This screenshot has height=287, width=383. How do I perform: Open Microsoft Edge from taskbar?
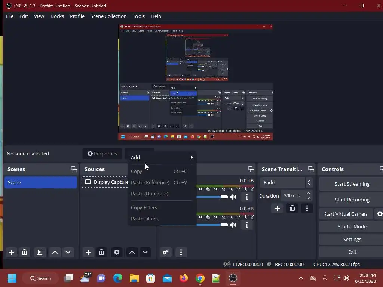click(x=118, y=278)
